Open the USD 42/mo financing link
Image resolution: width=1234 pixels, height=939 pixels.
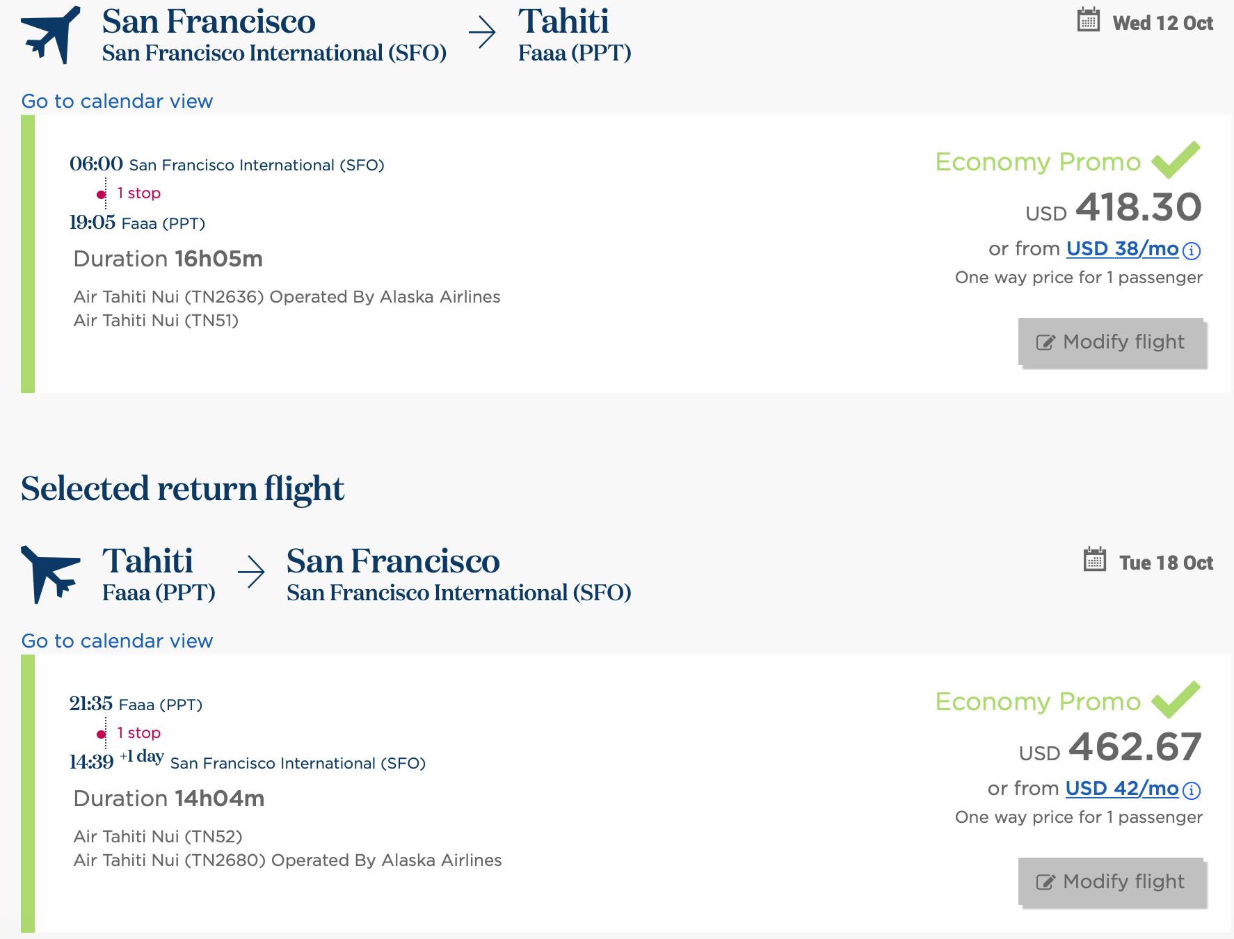pos(1121,789)
